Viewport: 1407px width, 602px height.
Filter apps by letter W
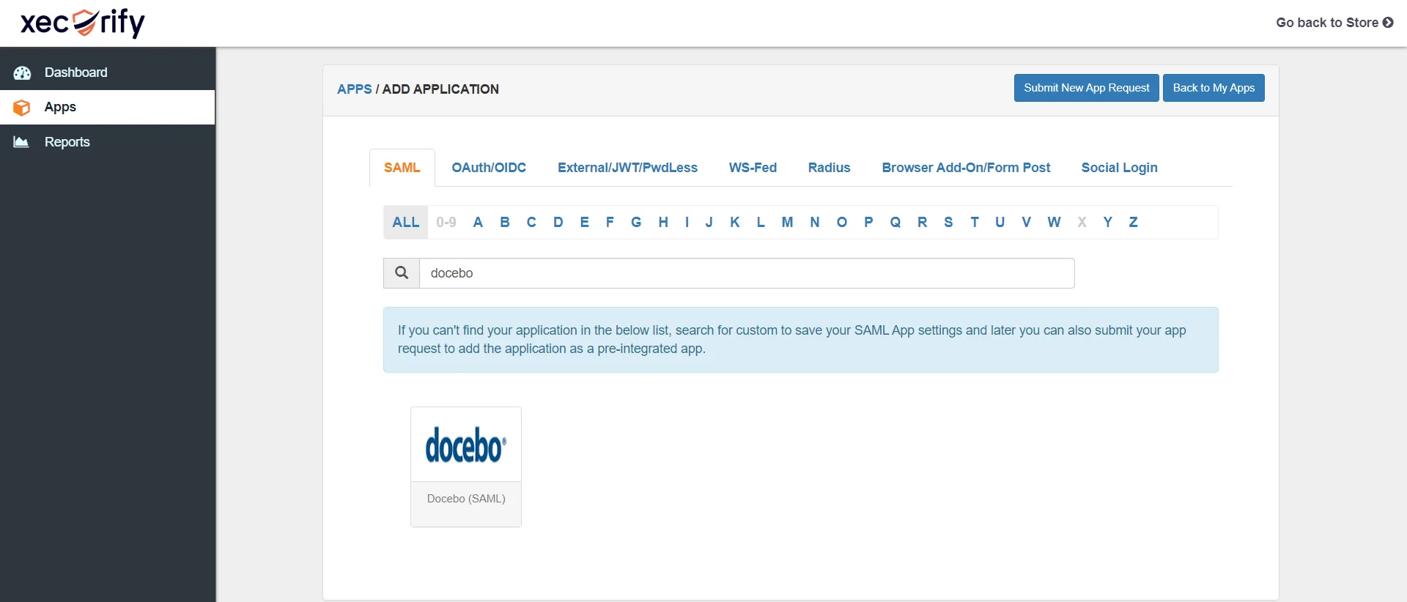[x=1054, y=223]
